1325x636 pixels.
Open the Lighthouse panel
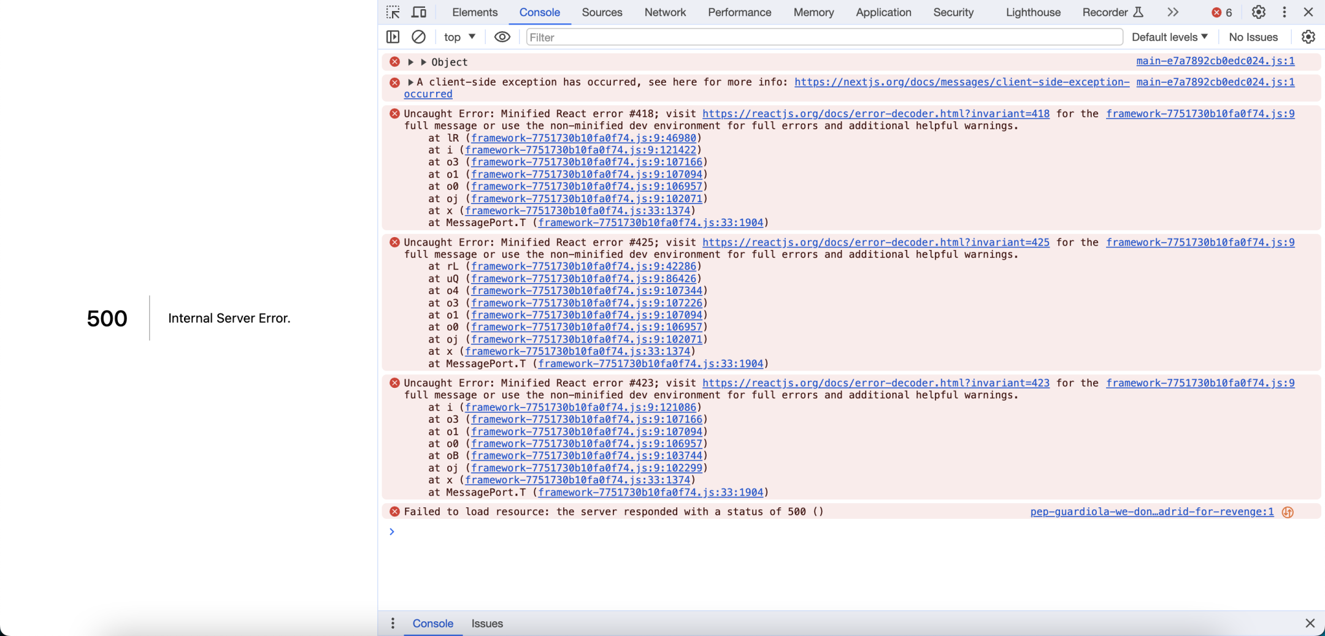pyautogui.click(x=1032, y=12)
